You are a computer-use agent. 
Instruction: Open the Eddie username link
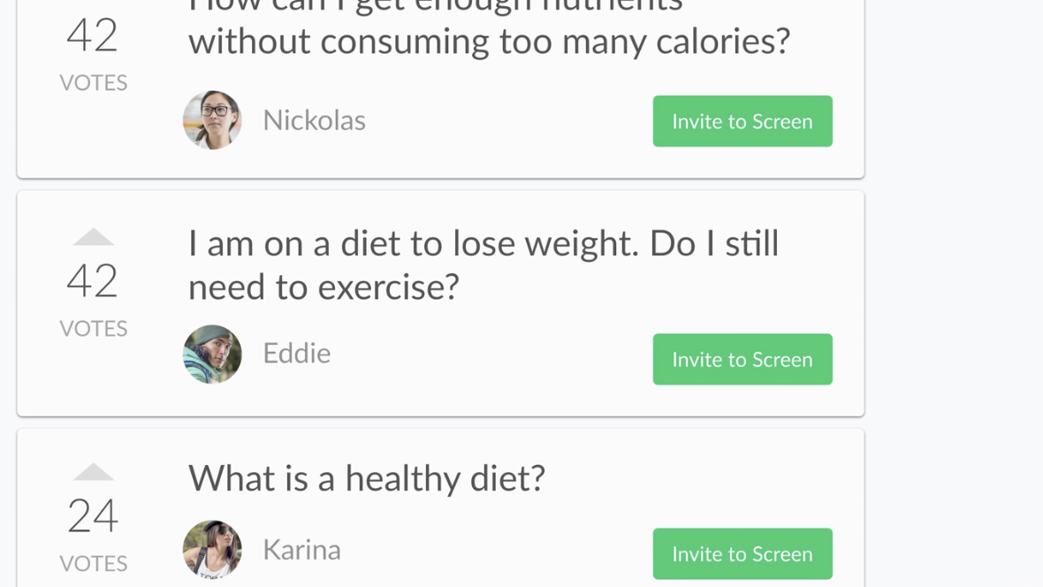point(296,354)
